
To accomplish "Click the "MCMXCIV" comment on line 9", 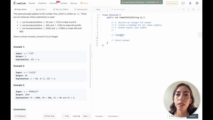I will pos(118,35).
